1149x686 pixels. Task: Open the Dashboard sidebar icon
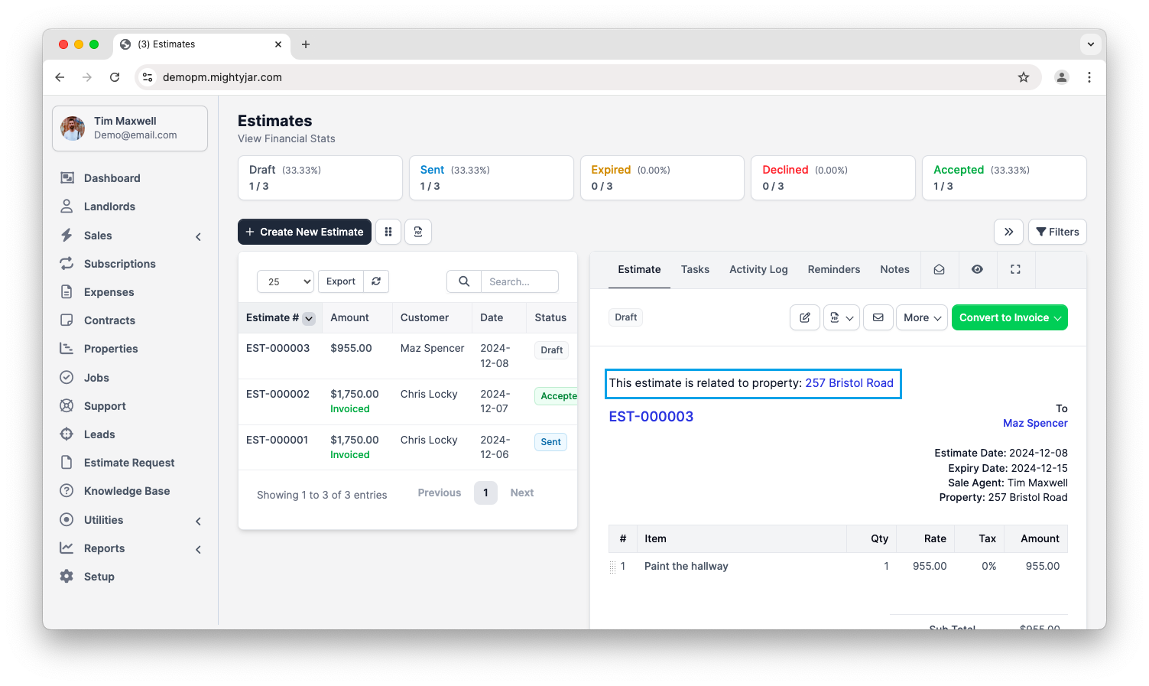point(67,177)
